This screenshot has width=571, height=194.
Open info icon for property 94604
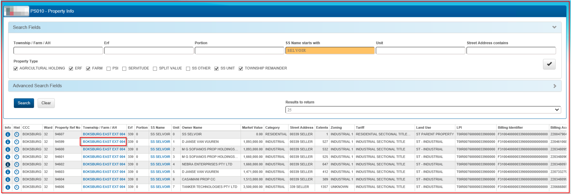pyautogui.click(x=8, y=180)
